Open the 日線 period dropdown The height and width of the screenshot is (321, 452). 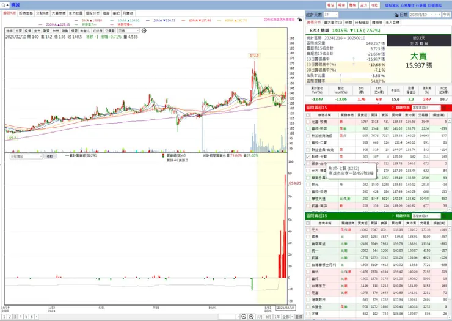point(128,31)
